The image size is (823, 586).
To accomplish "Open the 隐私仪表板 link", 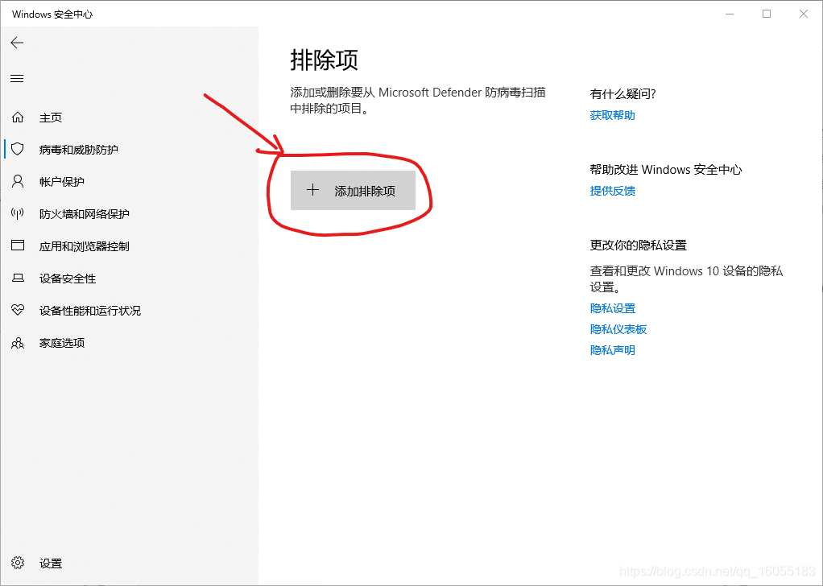I will (618, 329).
